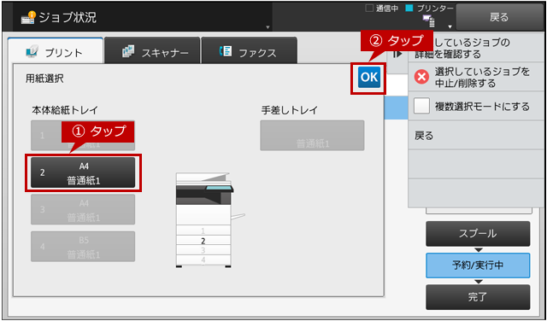
Task: Tap the blue OK button
Action: pyautogui.click(x=368, y=78)
